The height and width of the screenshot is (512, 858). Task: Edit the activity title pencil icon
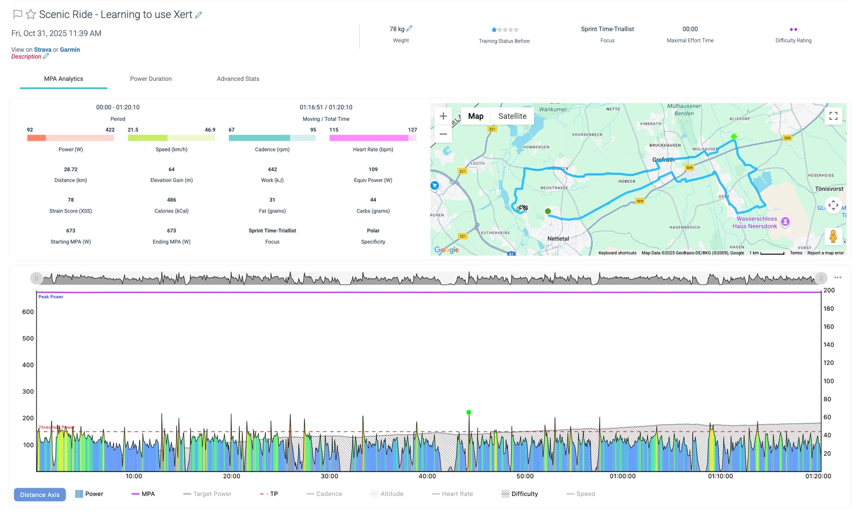(198, 15)
